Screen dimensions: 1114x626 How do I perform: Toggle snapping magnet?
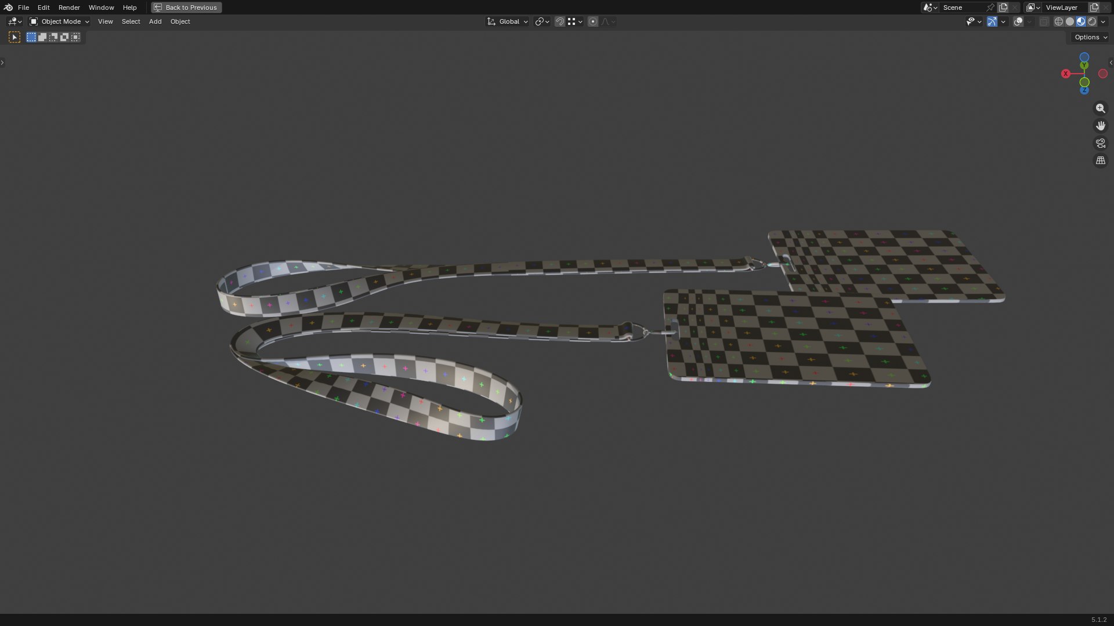pos(559,21)
